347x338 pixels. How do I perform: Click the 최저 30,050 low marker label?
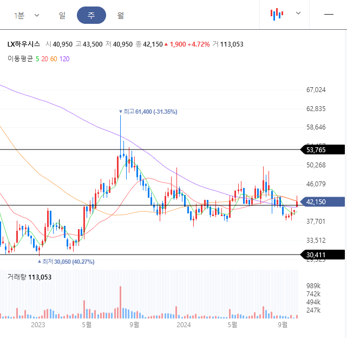point(66,262)
